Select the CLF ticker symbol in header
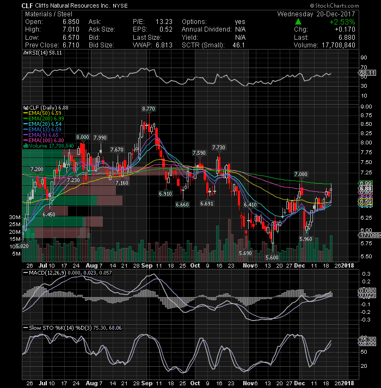This screenshot has width=381, height=388. [x=27, y=5]
